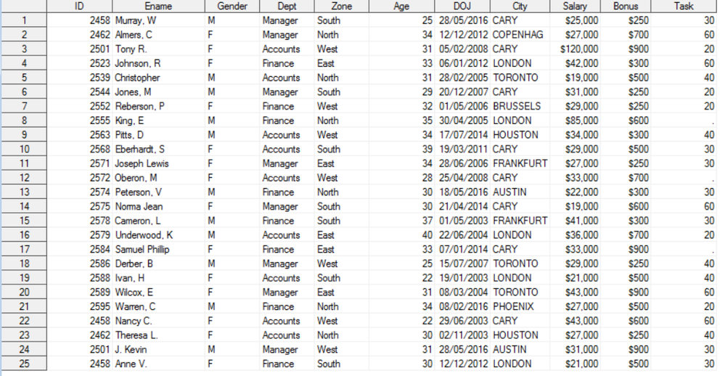Select row number 1 header
The image size is (725, 376).
(x=23, y=20)
